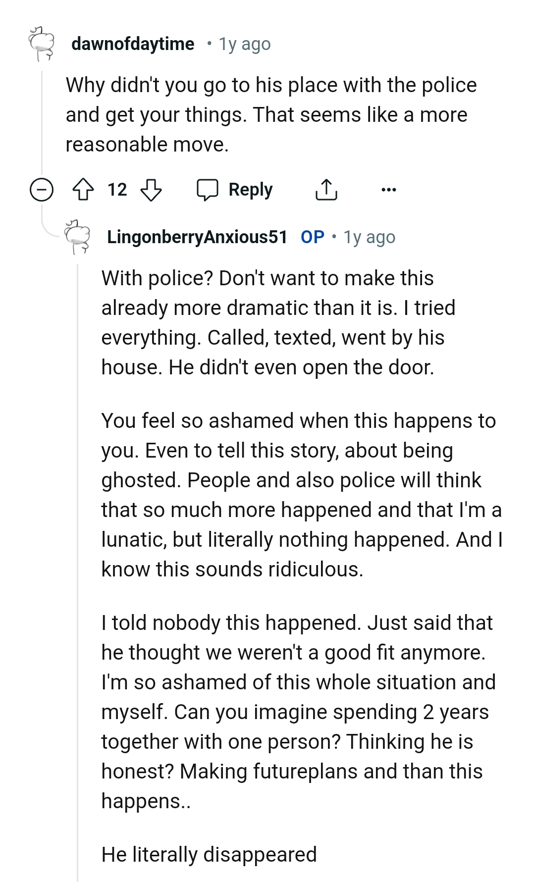Click the 1y ago timestamp on OP's reply
Viewport: 535px width, 882px height.
(370, 237)
